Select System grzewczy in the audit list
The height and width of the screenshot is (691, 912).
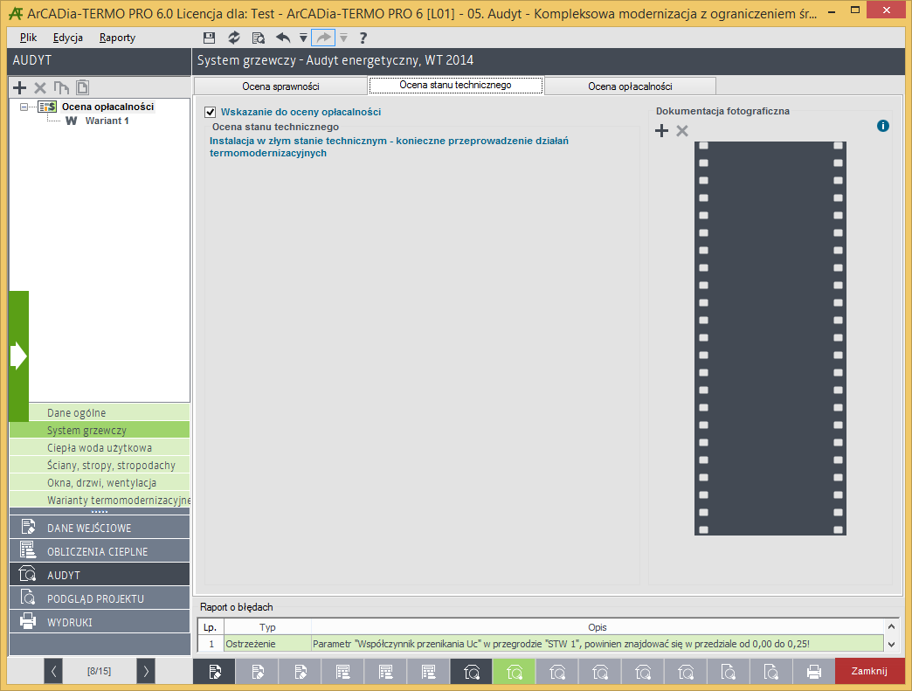coord(100,430)
